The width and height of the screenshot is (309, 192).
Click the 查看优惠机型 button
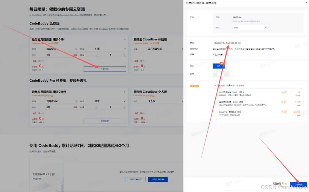pos(136,179)
